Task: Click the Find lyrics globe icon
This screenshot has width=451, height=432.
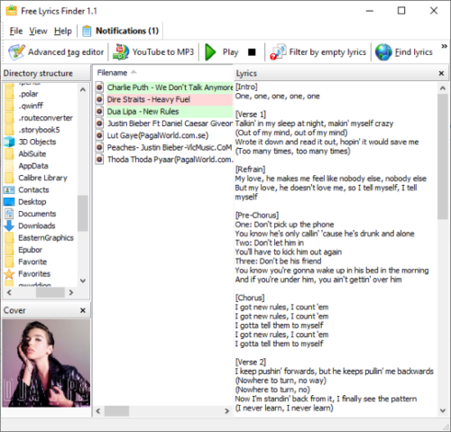Action: click(383, 52)
